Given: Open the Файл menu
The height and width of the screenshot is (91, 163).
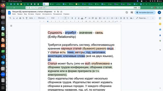Looking at the screenshot, I should click(14, 14).
